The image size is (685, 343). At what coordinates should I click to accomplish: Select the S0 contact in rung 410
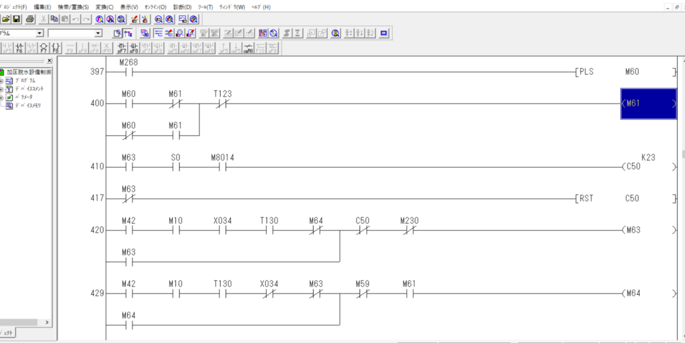click(x=176, y=162)
